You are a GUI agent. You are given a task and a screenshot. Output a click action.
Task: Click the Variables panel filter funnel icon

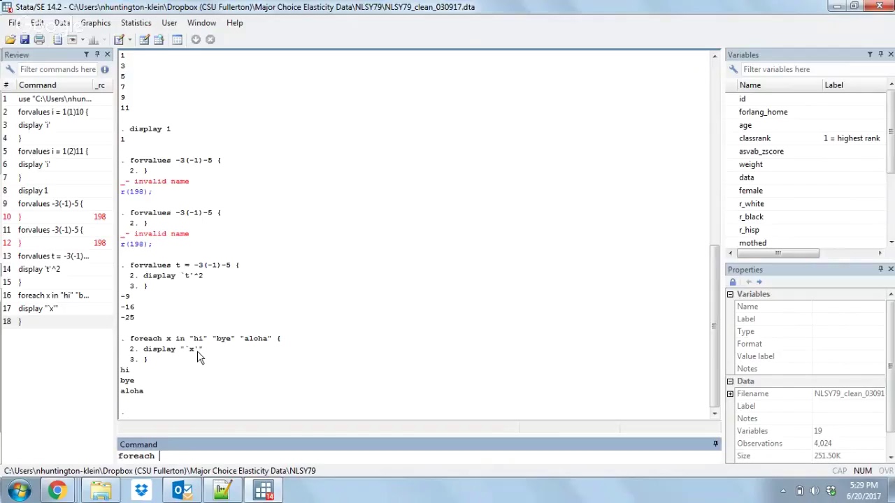pos(870,54)
